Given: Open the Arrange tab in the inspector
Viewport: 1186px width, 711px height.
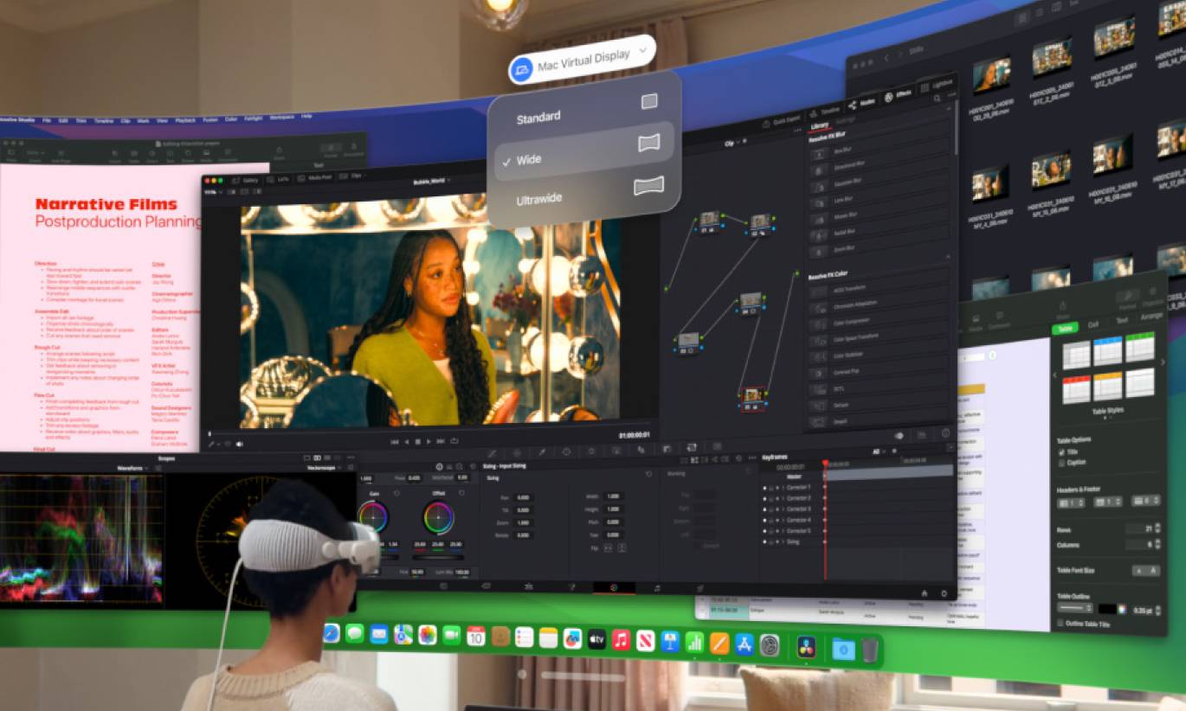Looking at the screenshot, I should [x=1151, y=316].
